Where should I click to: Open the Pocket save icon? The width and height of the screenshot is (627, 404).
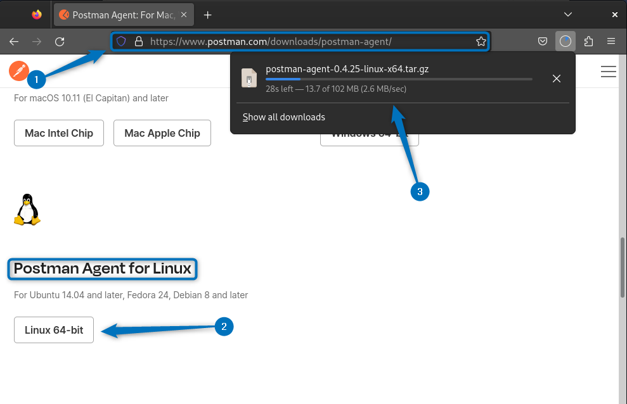coord(543,42)
